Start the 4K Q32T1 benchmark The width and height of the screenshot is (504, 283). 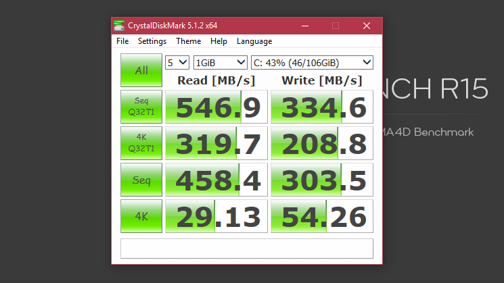coord(141,143)
